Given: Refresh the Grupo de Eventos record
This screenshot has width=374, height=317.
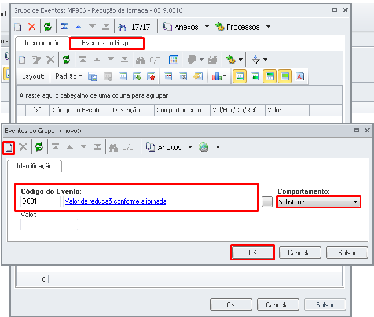Looking at the screenshot, I should 47,27.
